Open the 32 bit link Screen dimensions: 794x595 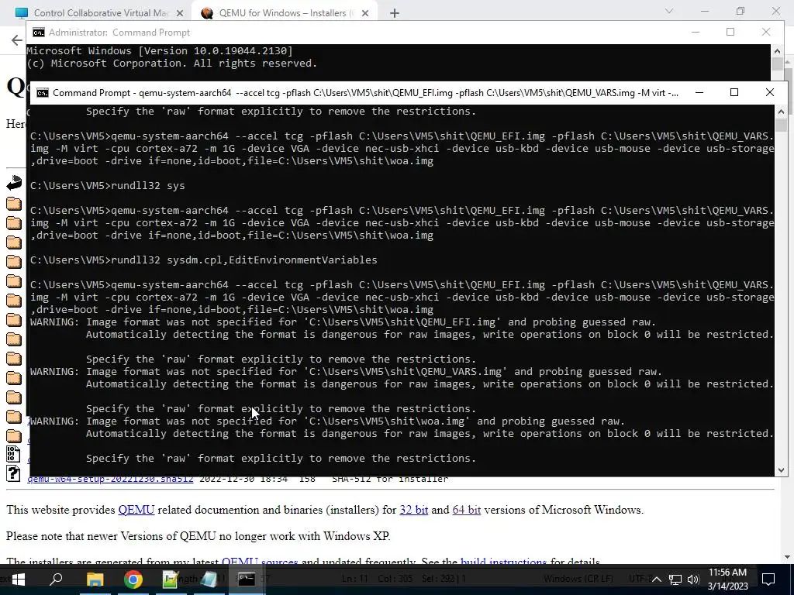point(414,510)
